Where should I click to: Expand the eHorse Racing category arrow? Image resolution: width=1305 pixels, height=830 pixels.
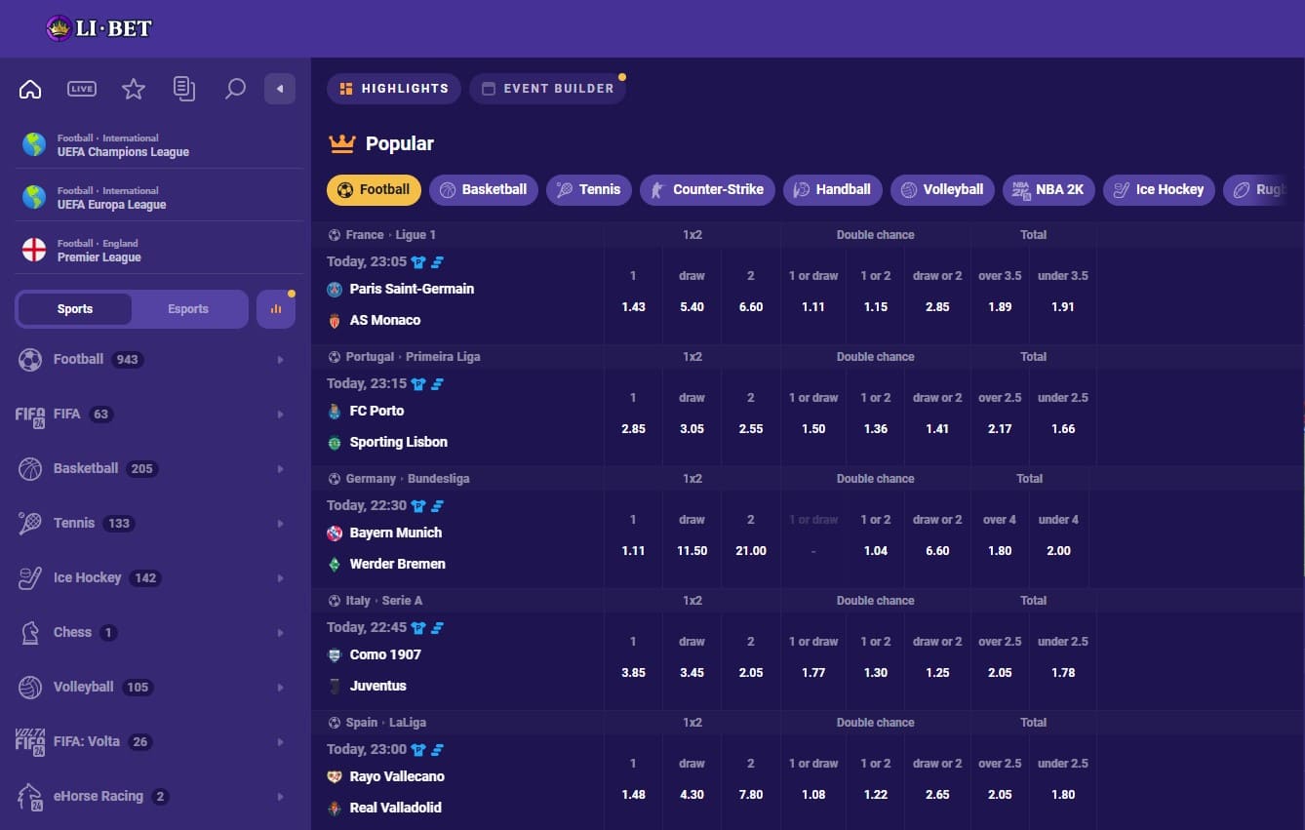tap(280, 797)
